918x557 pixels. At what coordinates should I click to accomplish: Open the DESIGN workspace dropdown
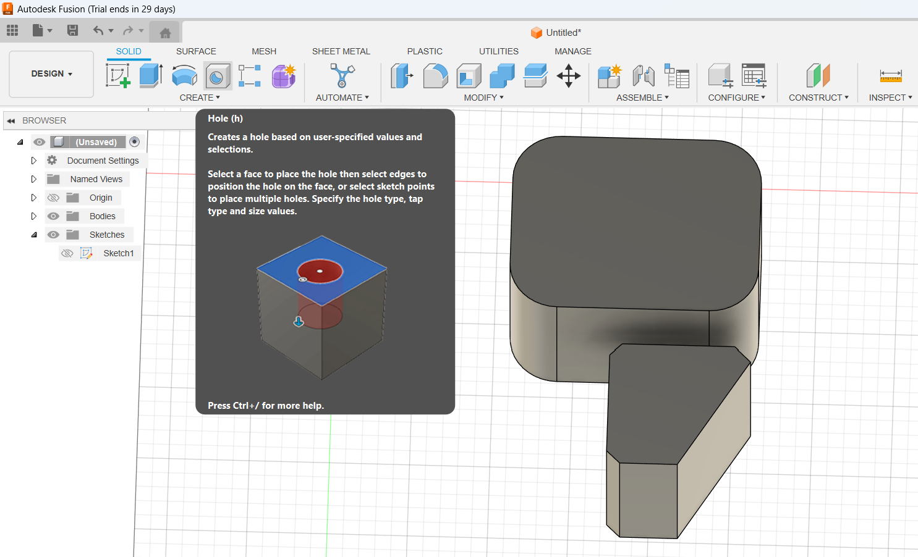51,74
